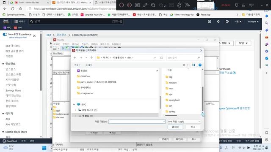
Task: Open the React App bookmark
Action: (204, 15)
